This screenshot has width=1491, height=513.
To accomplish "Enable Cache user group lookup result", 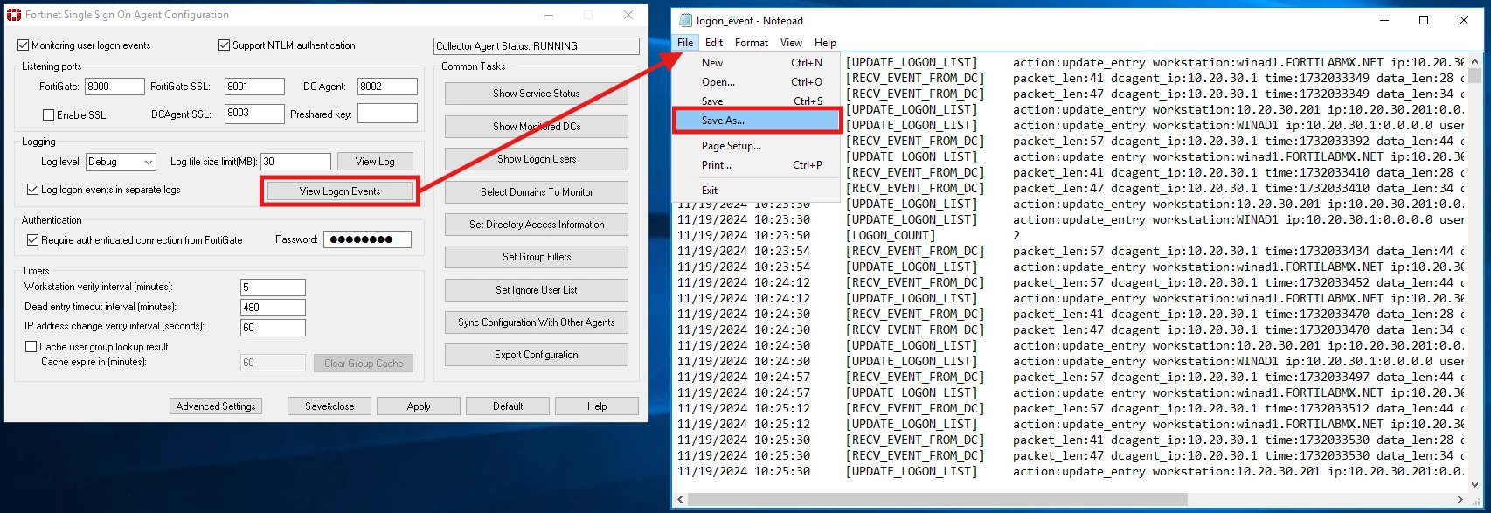I will pyautogui.click(x=31, y=347).
